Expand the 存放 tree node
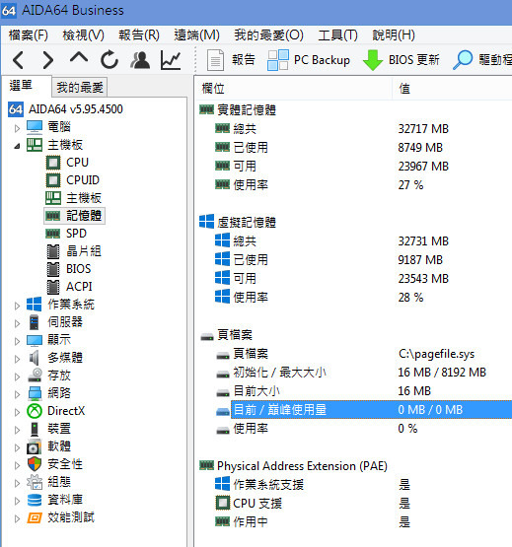 click(x=17, y=376)
